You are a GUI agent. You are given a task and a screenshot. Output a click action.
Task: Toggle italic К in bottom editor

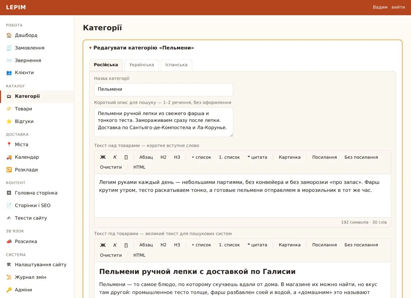[x=115, y=245]
